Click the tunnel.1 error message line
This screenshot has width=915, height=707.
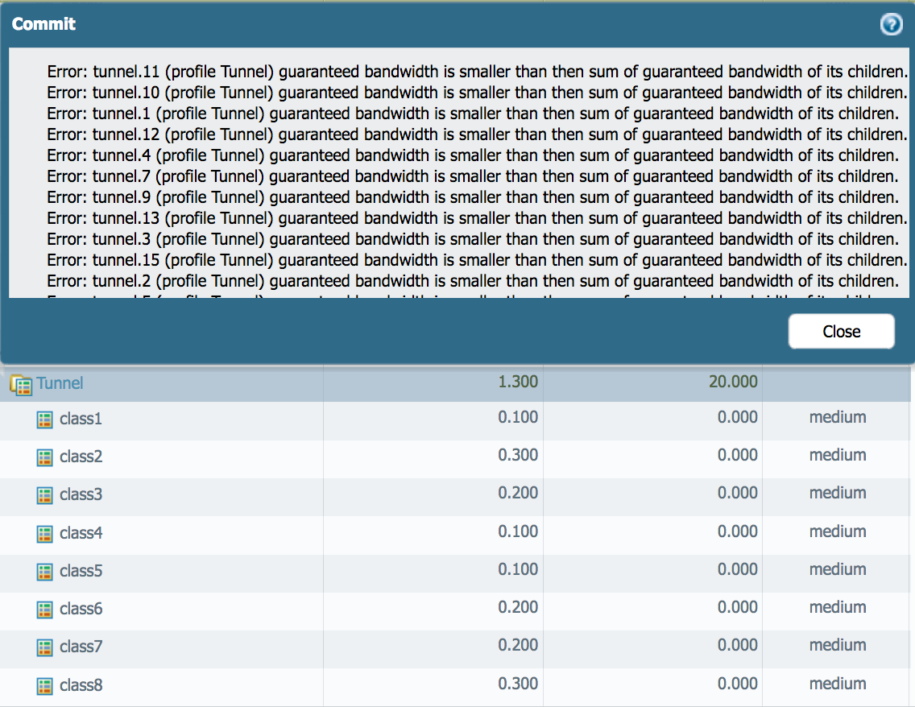pos(473,114)
